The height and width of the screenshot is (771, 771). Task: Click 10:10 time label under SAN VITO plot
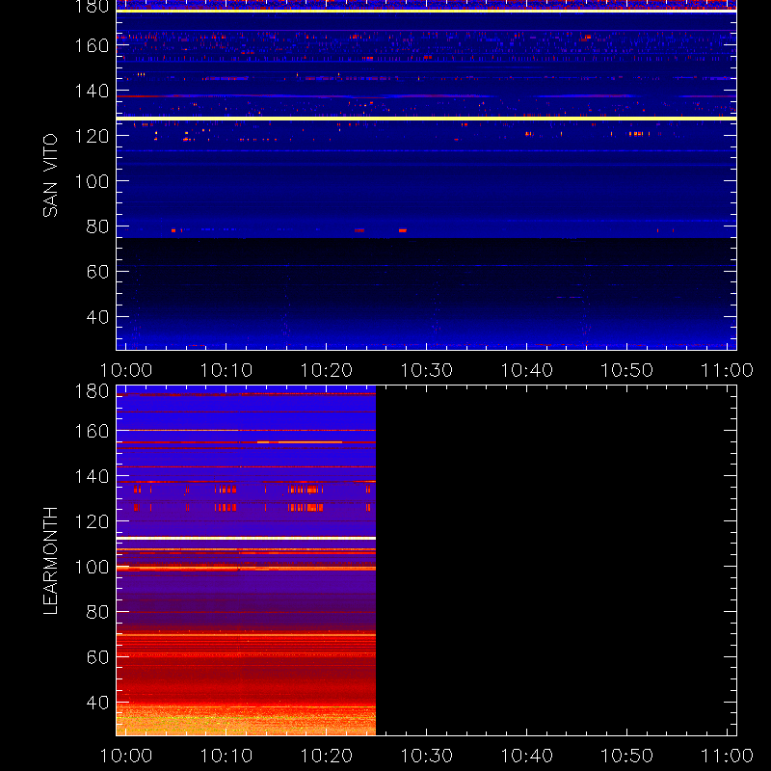[226, 370]
